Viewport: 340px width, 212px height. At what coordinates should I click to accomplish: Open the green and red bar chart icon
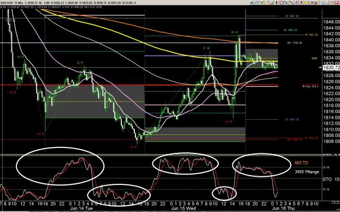point(271,3)
